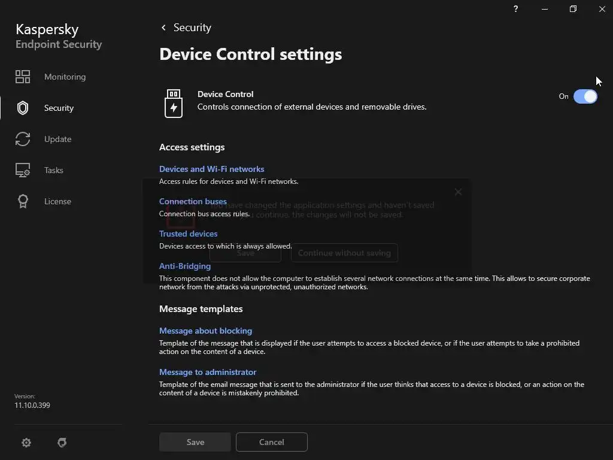This screenshot has width=613, height=460.
Task: Click the version number 11.10.0.399
Action: point(32,405)
